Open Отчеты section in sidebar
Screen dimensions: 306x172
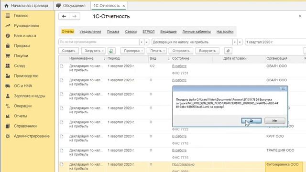coord(20,116)
